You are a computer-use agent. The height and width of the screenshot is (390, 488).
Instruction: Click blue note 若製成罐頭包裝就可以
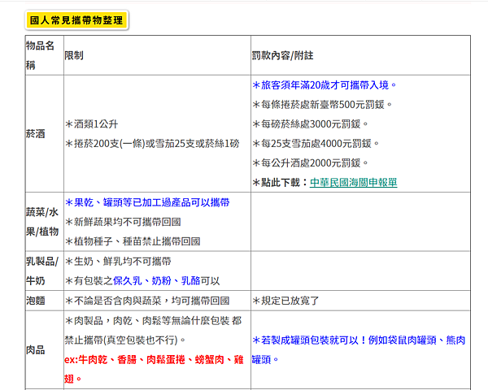pos(359,350)
